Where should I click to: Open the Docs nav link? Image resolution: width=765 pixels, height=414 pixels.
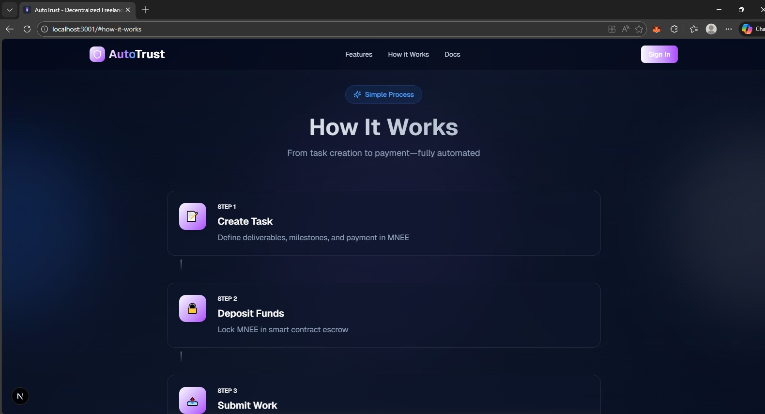(x=452, y=54)
